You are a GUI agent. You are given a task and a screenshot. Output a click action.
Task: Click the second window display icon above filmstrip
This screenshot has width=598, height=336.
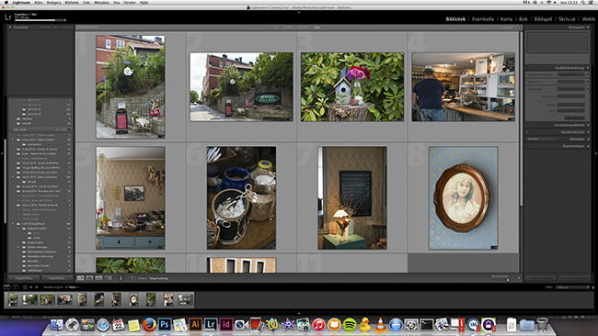(16, 287)
